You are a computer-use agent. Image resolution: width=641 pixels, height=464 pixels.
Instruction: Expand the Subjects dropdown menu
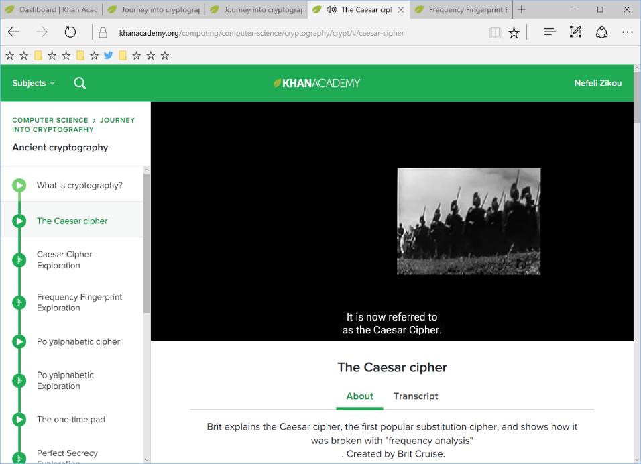[34, 83]
